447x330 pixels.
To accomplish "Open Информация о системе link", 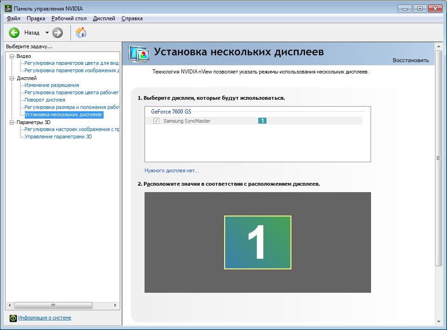I will 45,318.
